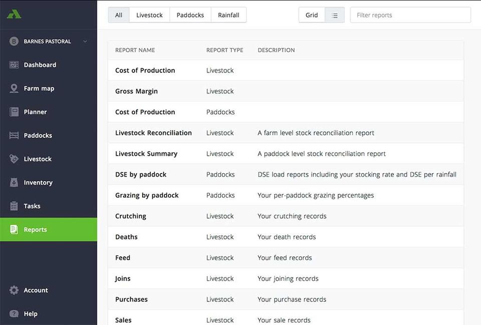Filter reports by Livestock tab
The height and width of the screenshot is (325, 481).
click(149, 15)
